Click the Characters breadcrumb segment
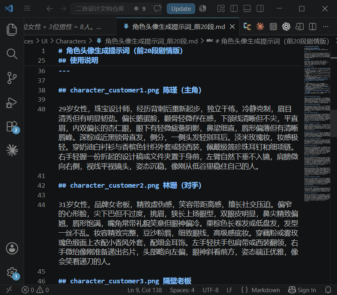 click(x=71, y=41)
